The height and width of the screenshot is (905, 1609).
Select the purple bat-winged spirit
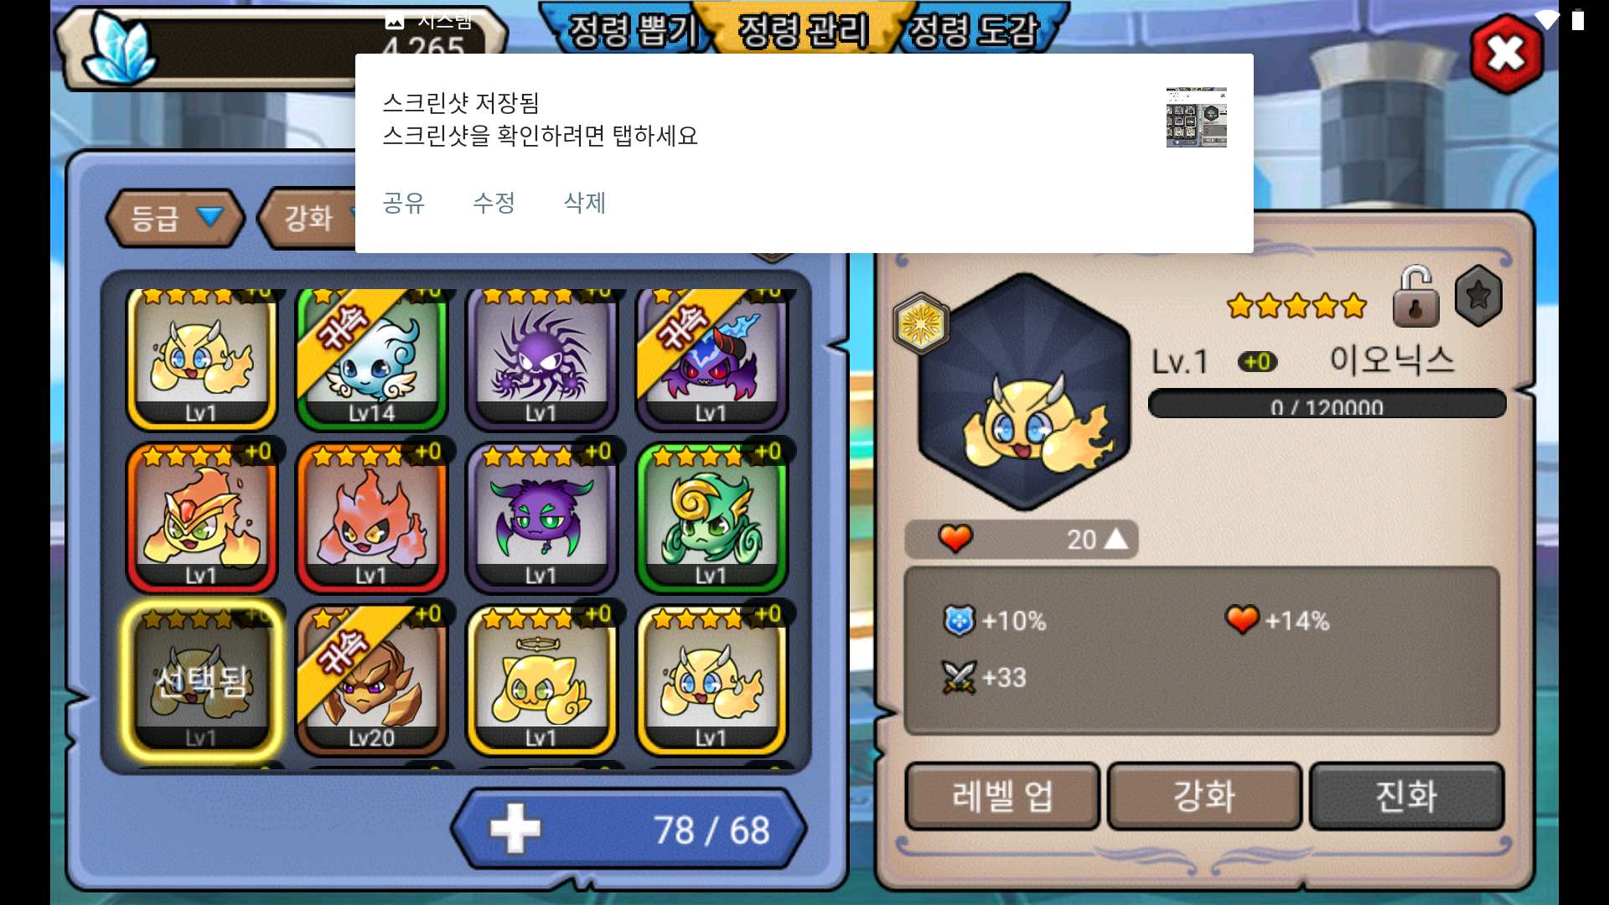click(541, 517)
